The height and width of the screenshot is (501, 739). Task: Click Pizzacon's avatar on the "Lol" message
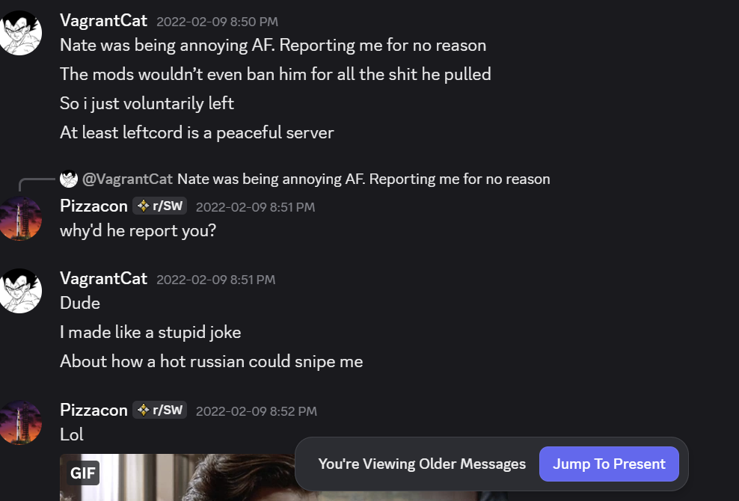(21, 422)
